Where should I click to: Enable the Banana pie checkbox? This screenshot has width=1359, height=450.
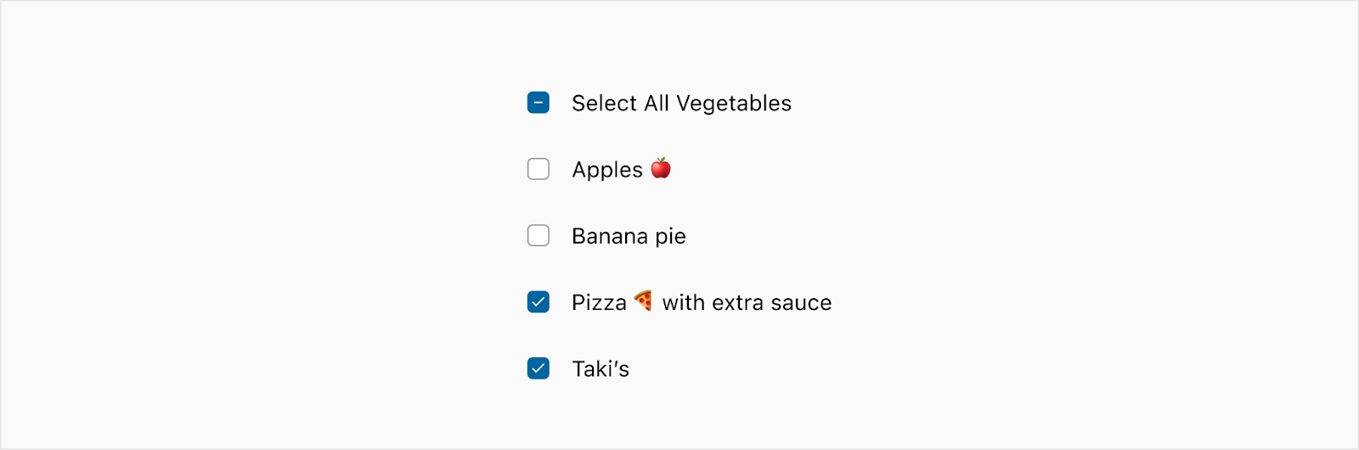click(x=539, y=235)
